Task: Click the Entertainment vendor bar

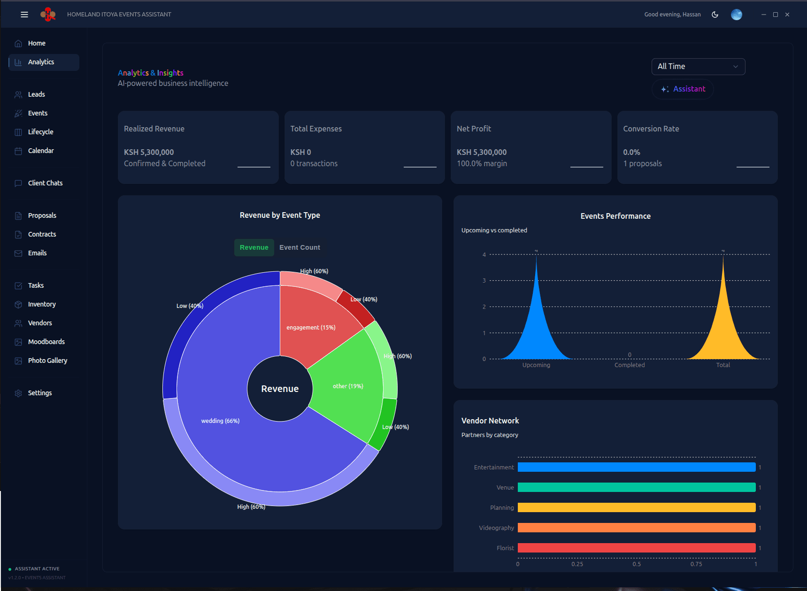Action: [637, 468]
